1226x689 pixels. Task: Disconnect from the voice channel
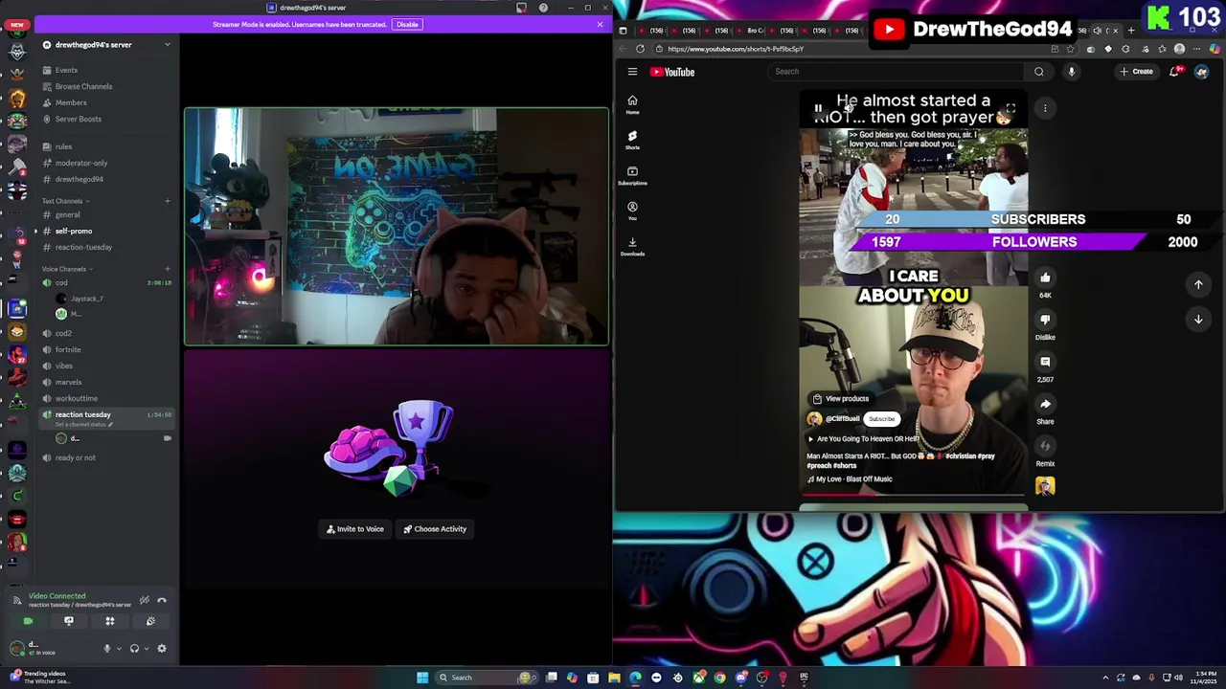pos(162,600)
